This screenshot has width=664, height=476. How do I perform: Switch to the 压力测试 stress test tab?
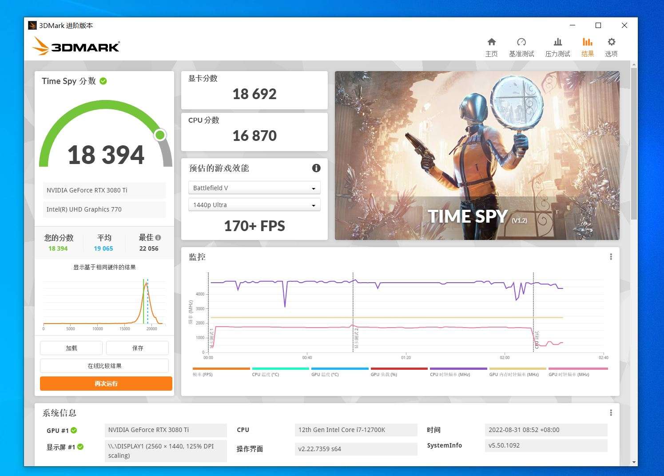coord(557,47)
